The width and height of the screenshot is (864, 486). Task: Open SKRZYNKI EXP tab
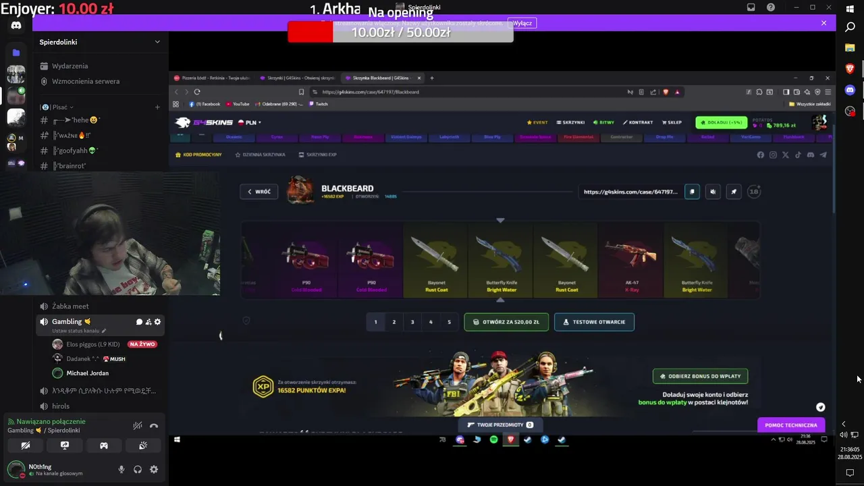(x=317, y=155)
